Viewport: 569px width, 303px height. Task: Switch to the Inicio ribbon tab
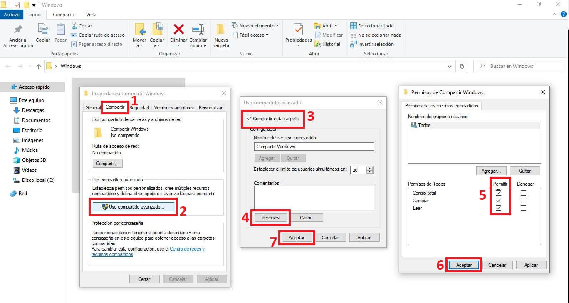35,15
